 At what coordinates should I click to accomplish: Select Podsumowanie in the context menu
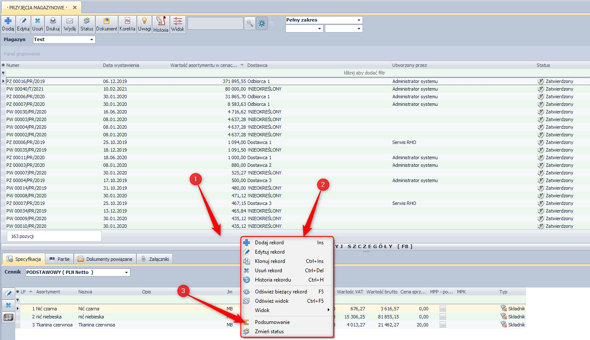click(272, 322)
